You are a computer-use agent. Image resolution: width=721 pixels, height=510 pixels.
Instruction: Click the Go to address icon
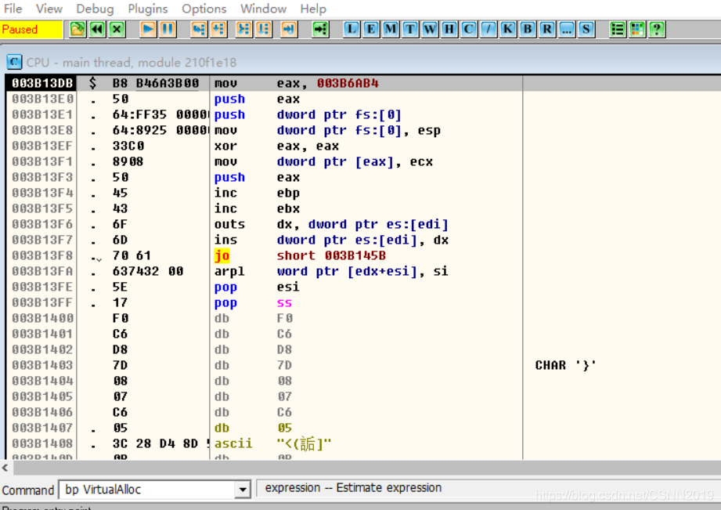(x=320, y=30)
